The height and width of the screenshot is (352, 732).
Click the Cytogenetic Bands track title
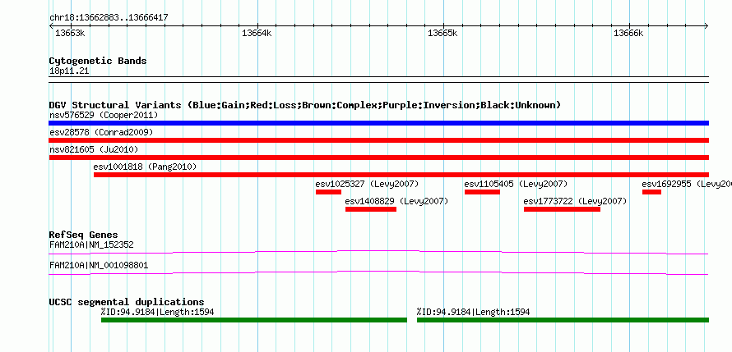pyautogui.click(x=98, y=61)
